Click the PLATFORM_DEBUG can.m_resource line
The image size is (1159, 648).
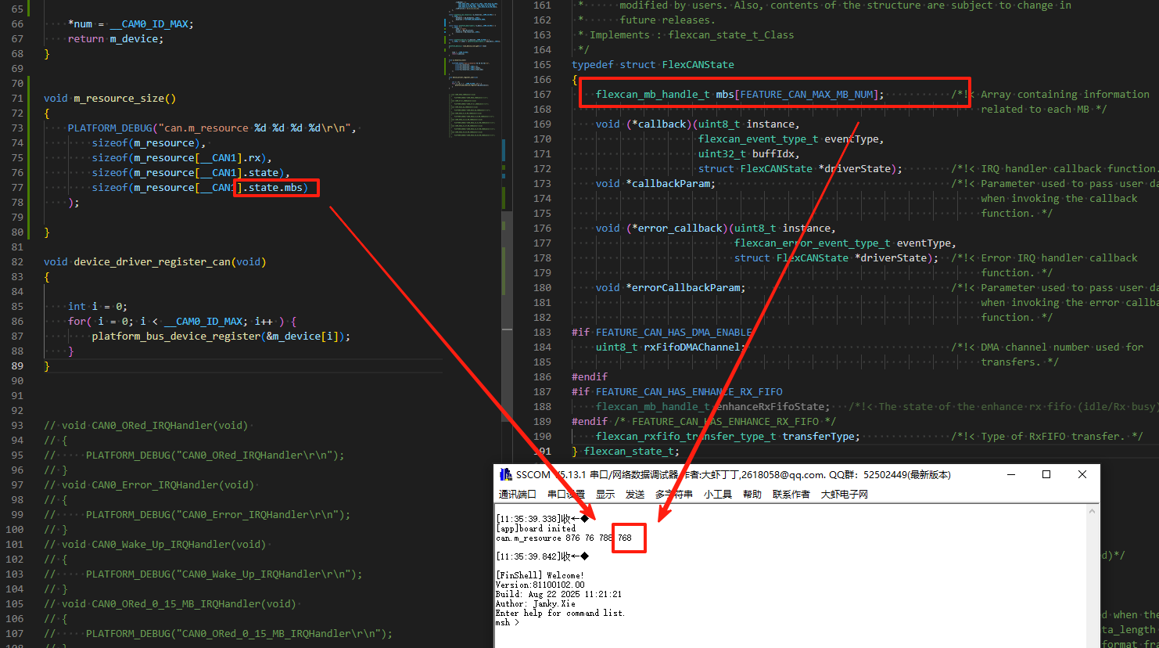(212, 128)
